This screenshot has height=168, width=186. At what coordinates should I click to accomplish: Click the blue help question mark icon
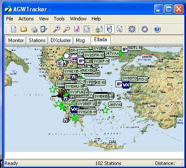point(157,29)
